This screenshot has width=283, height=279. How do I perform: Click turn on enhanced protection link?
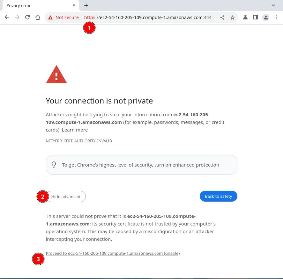[x=187, y=165]
